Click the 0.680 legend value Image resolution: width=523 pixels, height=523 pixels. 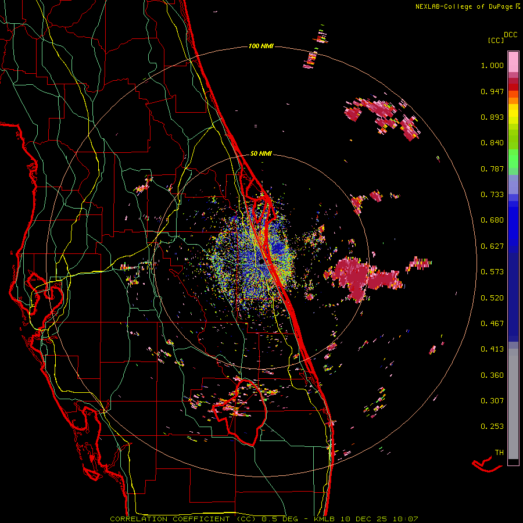click(x=492, y=220)
